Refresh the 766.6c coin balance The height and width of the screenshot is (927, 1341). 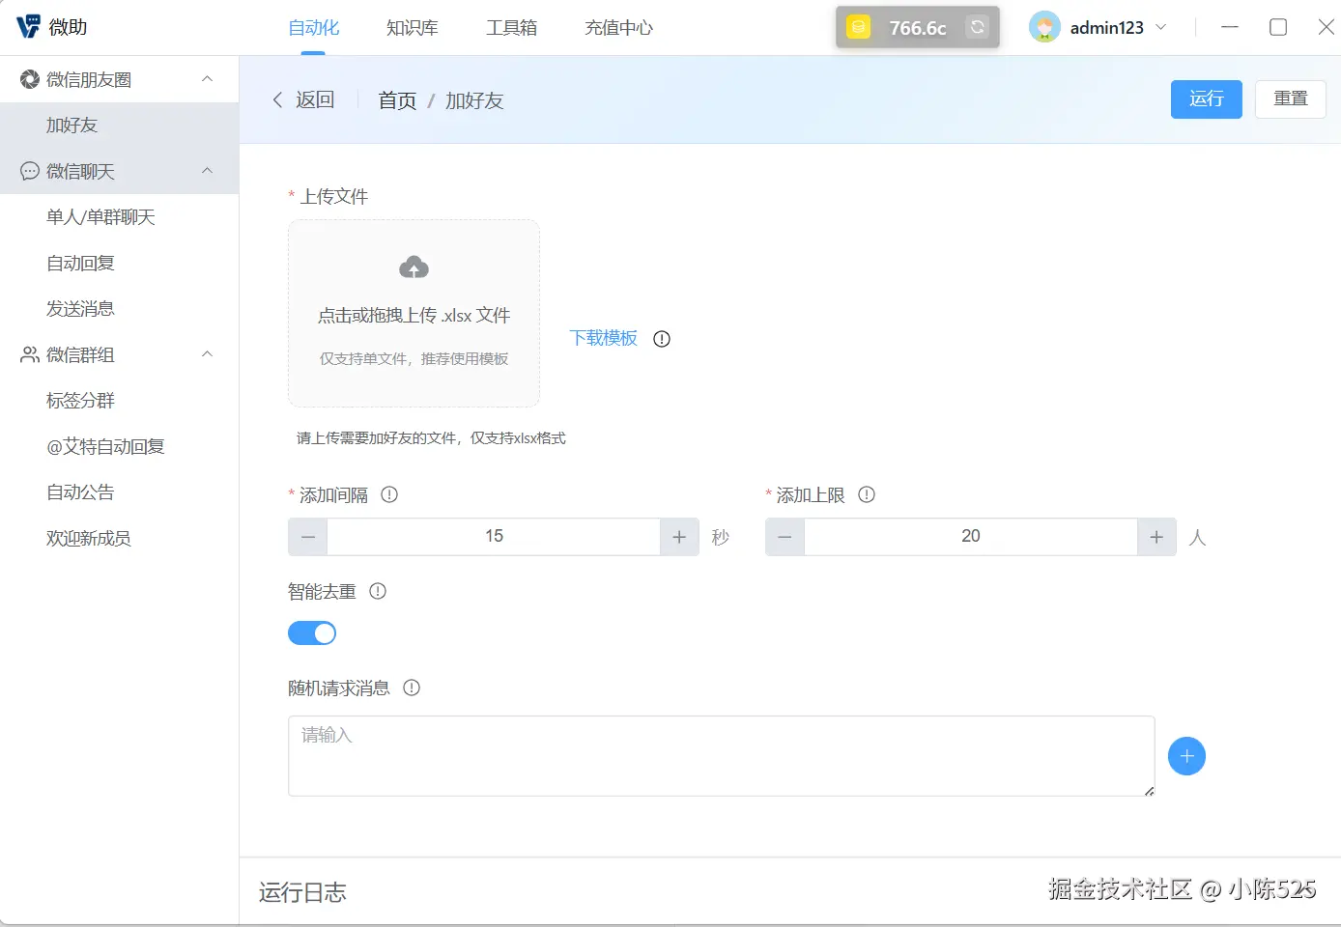click(978, 27)
